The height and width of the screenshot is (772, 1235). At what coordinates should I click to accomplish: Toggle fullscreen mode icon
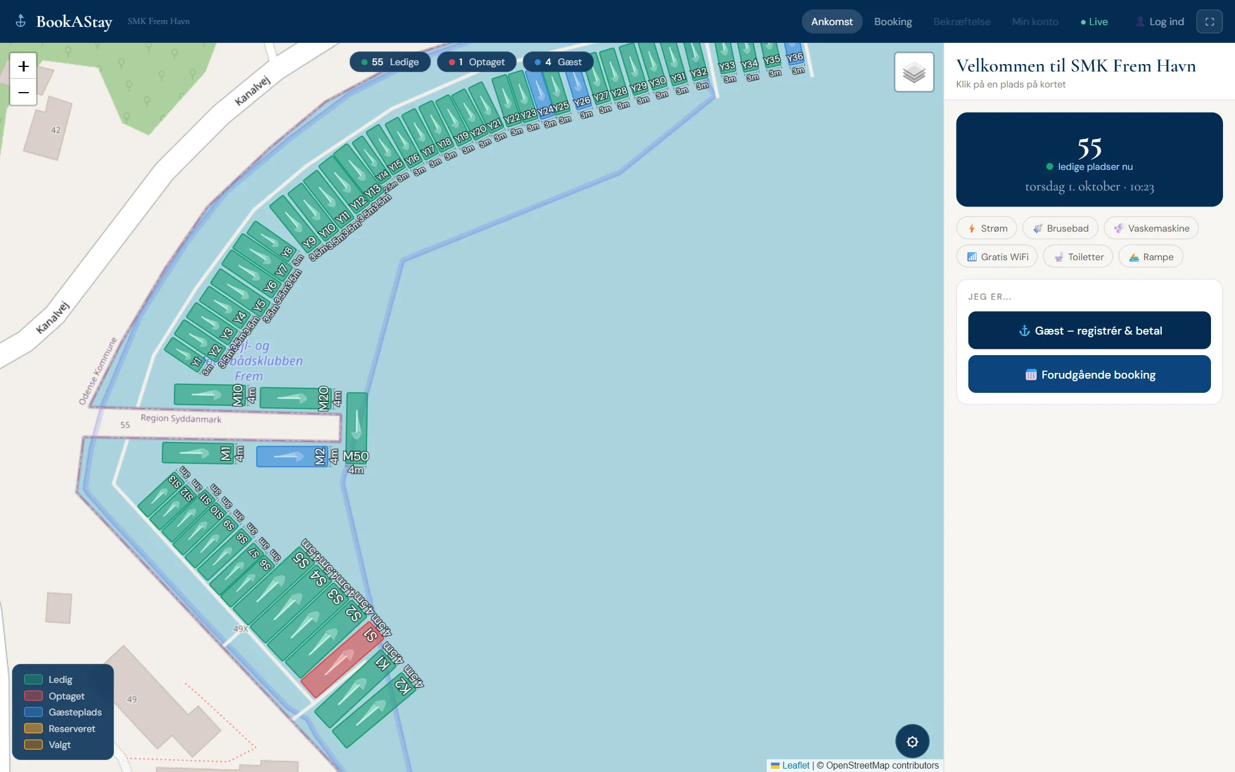[x=1209, y=22]
